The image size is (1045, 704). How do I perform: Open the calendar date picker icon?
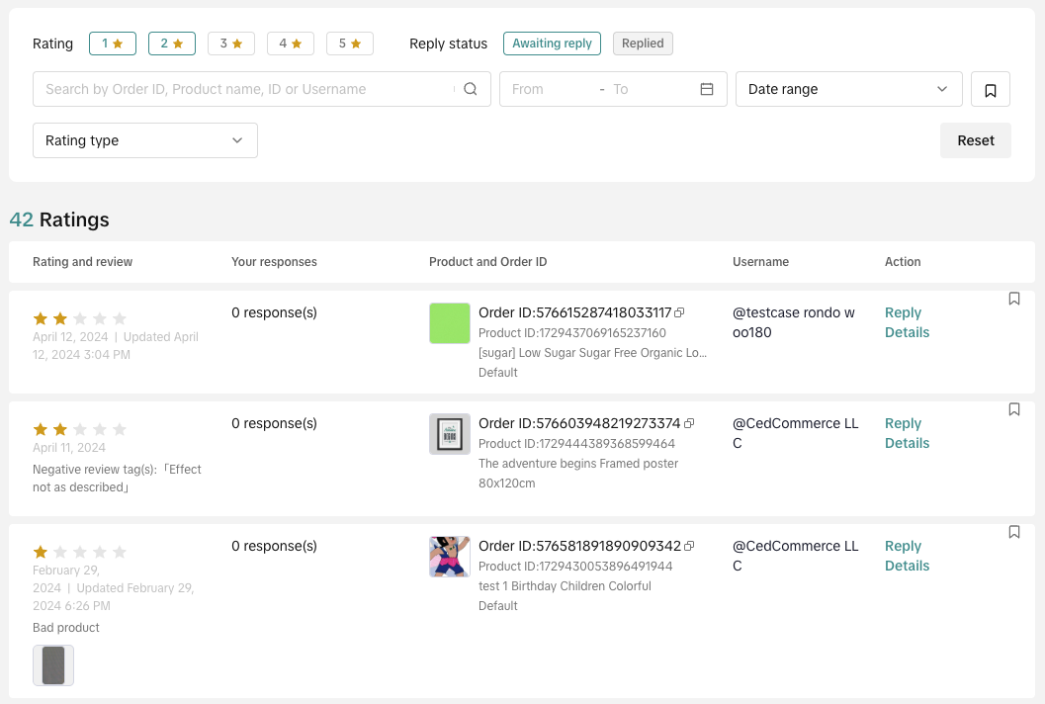(707, 89)
